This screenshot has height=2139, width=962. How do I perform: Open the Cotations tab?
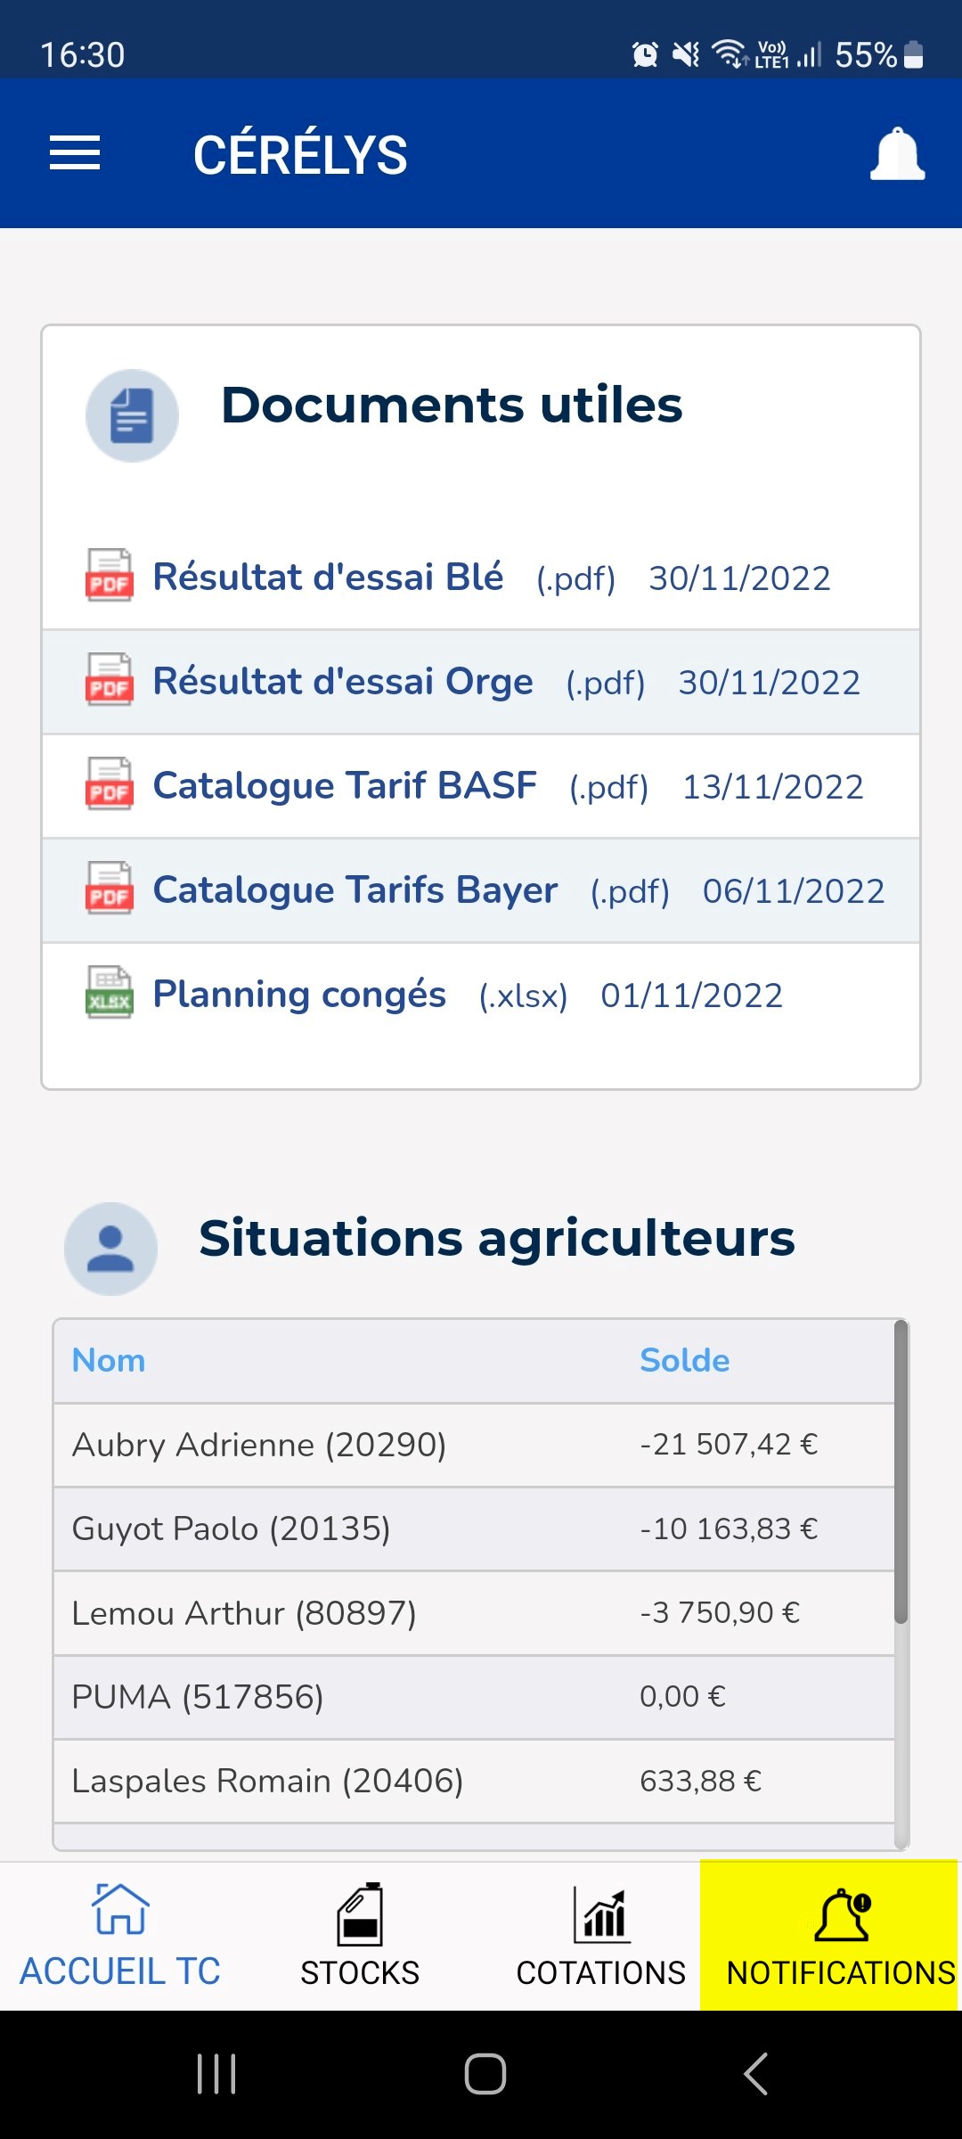click(x=601, y=1935)
